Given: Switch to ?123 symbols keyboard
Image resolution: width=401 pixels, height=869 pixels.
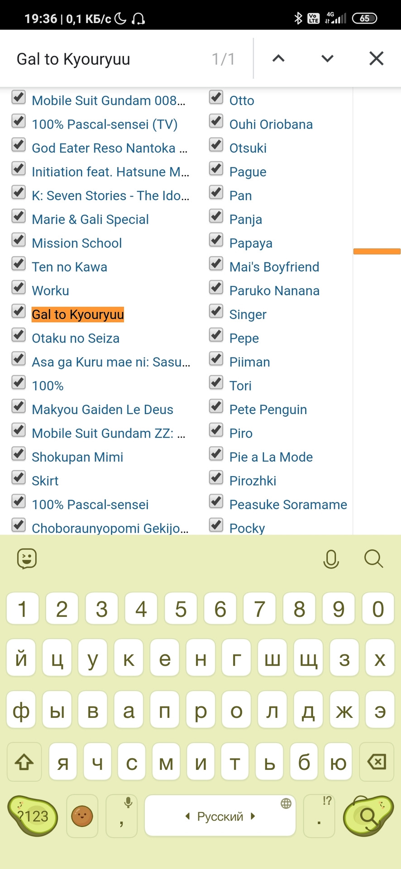Looking at the screenshot, I should (x=33, y=816).
